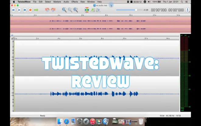Start playback with the Play button

[x=19, y=10]
